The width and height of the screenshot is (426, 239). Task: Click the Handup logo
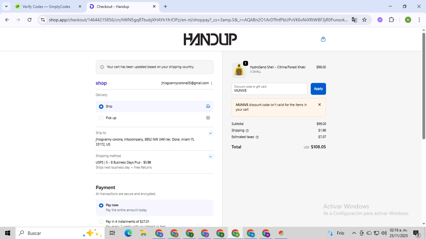click(210, 39)
